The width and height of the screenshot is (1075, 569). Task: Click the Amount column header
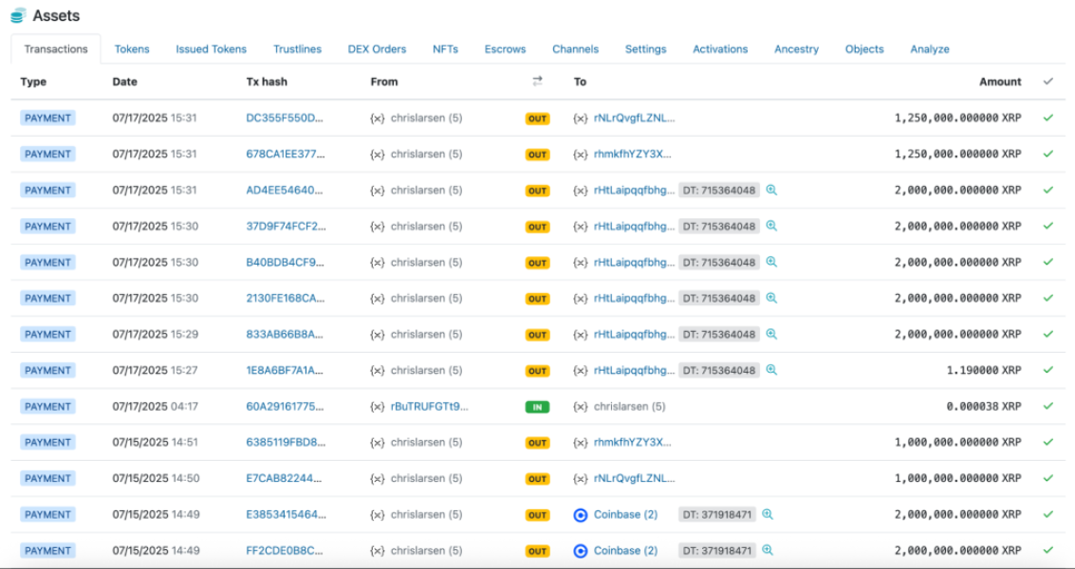[x=1000, y=82]
